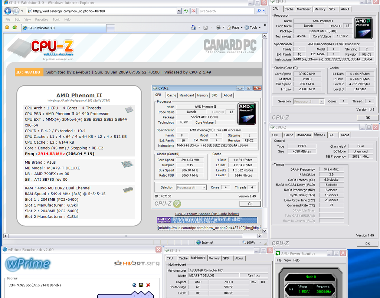Select the CPU-Z Validator 3.0 browser tab

click(x=64, y=28)
